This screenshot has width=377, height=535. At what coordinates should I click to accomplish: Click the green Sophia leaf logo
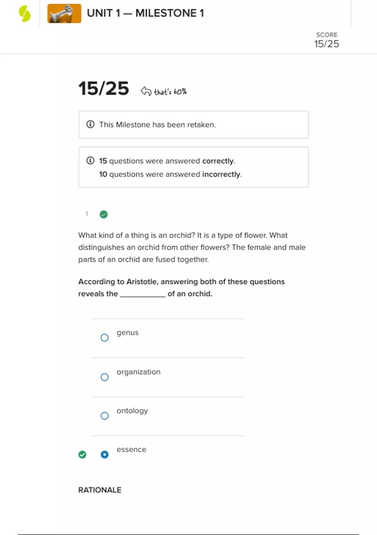click(25, 14)
